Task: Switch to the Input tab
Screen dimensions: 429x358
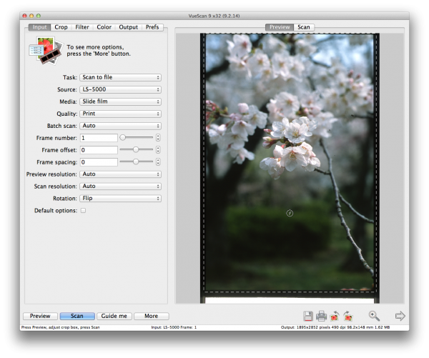Action: (39, 27)
